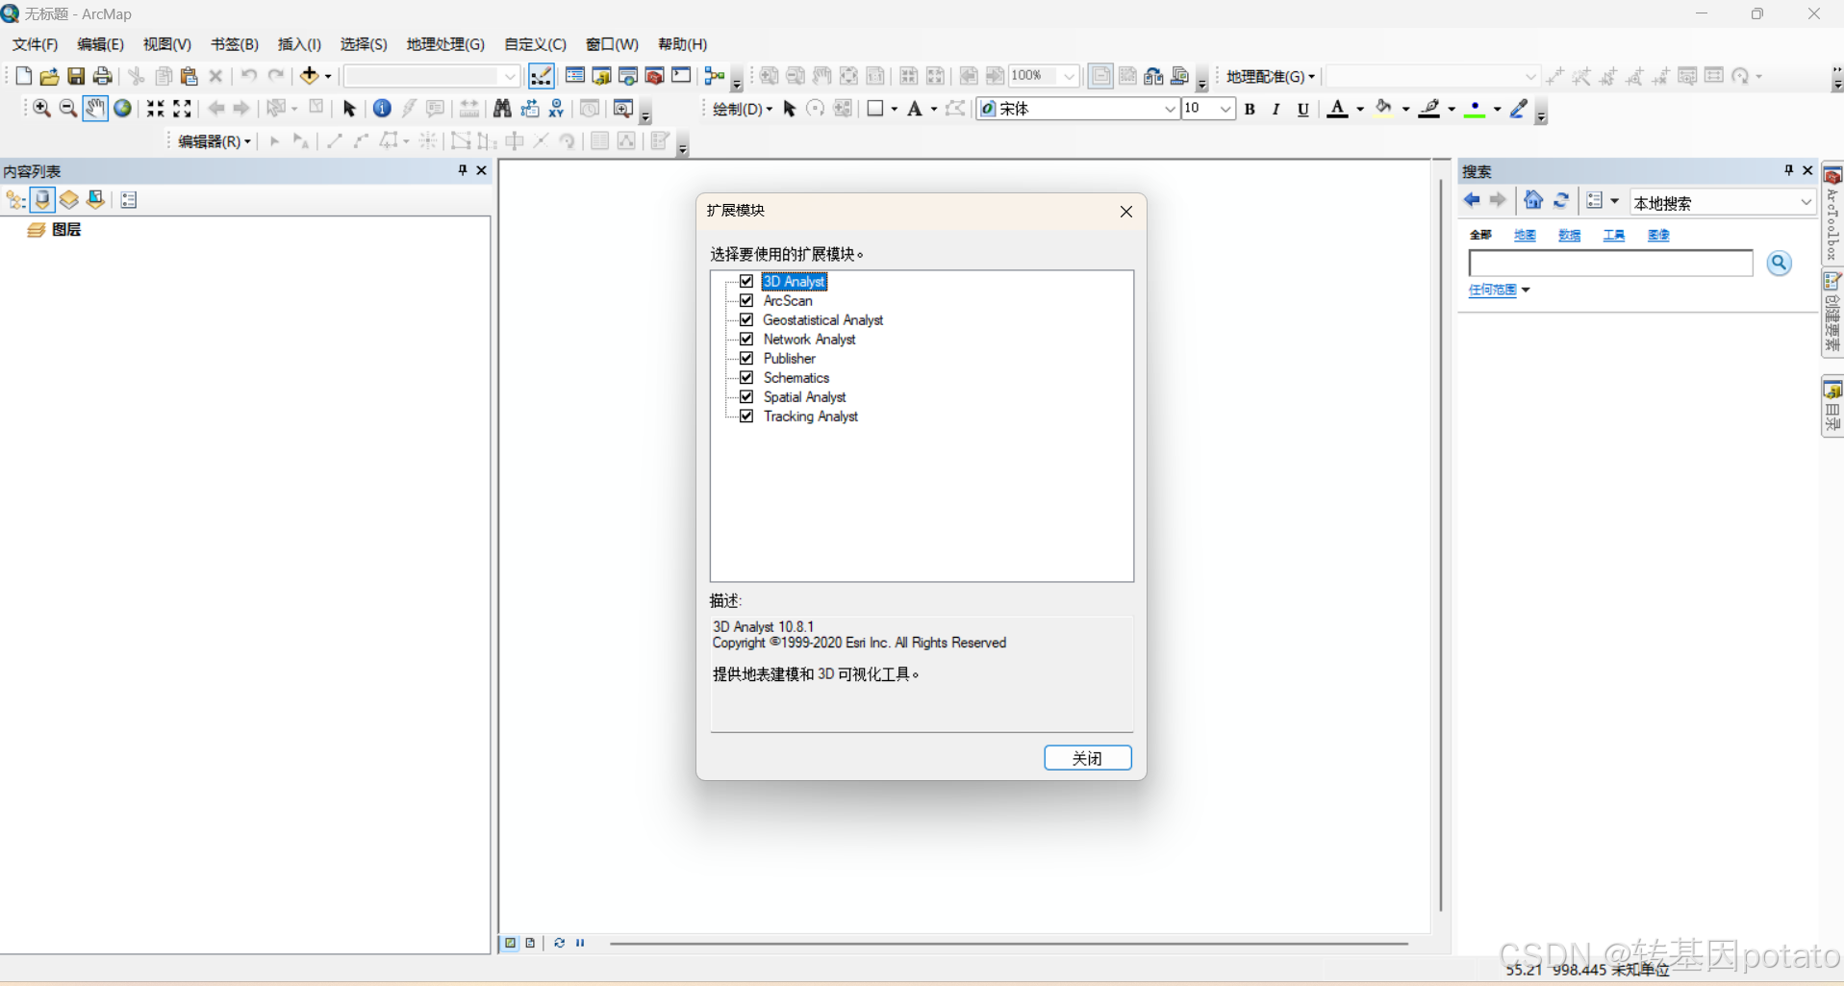Open the View menu
This screenshot has height=986, width=1844.
[x=166, y=44]
